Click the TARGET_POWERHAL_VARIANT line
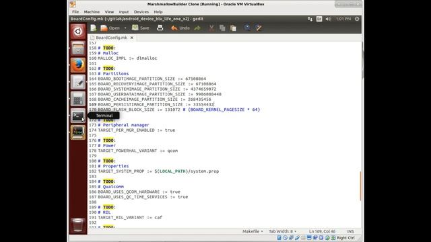 (137, 151)
